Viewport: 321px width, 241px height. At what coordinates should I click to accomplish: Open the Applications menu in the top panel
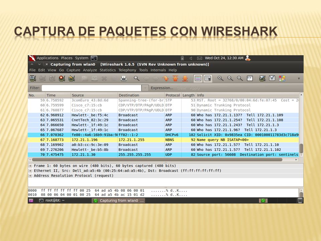(x=47, y=58)
